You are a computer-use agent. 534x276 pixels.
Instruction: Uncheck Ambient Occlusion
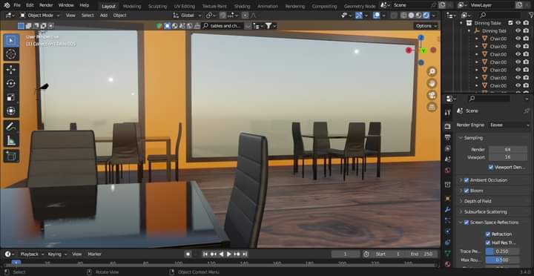[467, 180]
